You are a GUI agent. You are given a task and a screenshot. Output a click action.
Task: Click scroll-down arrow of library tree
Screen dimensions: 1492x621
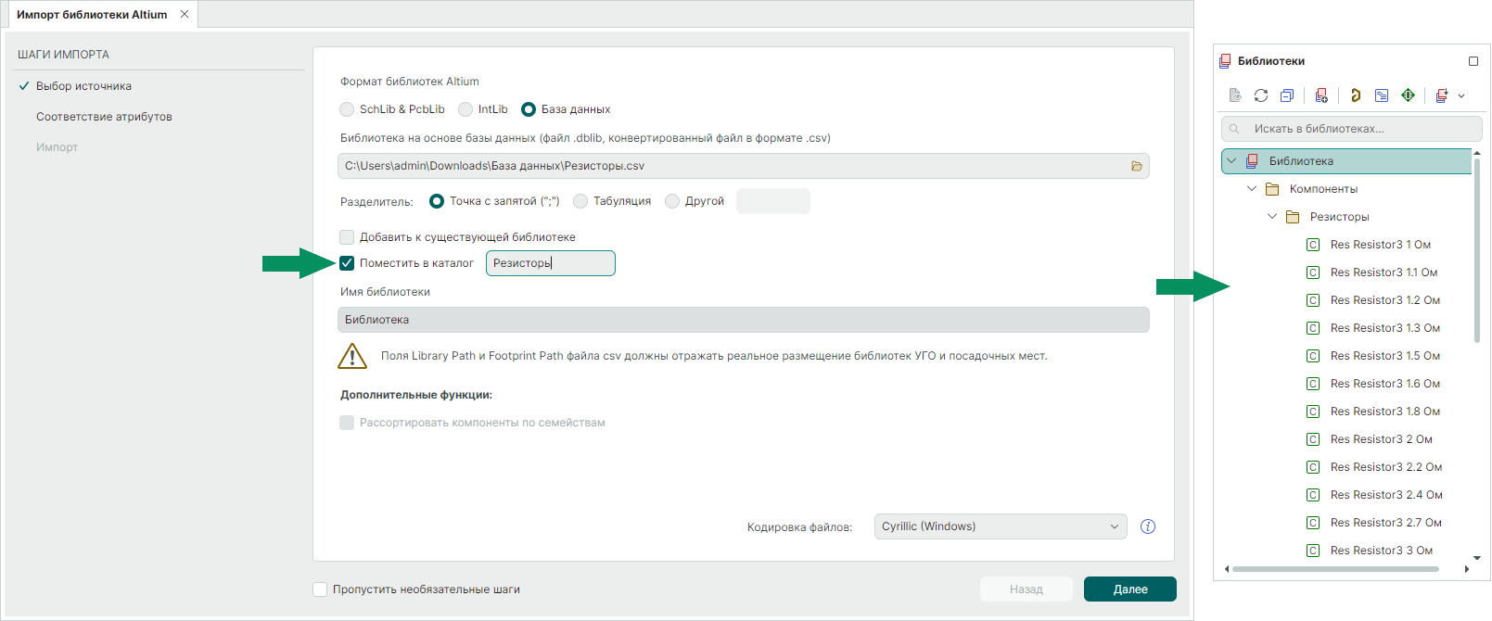(1476, 558)
